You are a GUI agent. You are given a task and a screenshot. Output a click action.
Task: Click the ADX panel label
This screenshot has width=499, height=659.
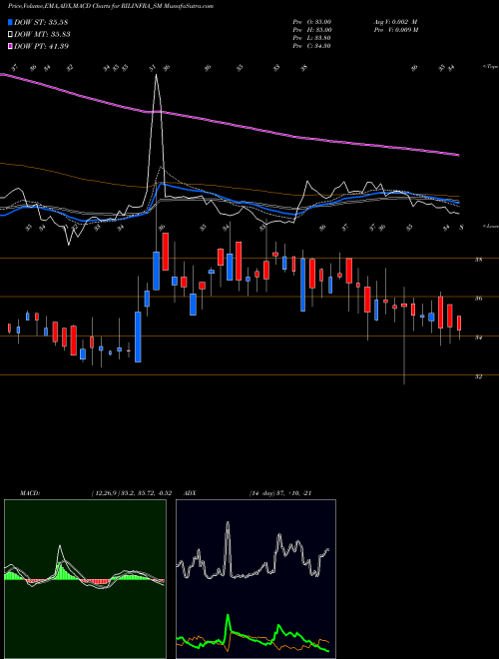[x=190, y=493]
